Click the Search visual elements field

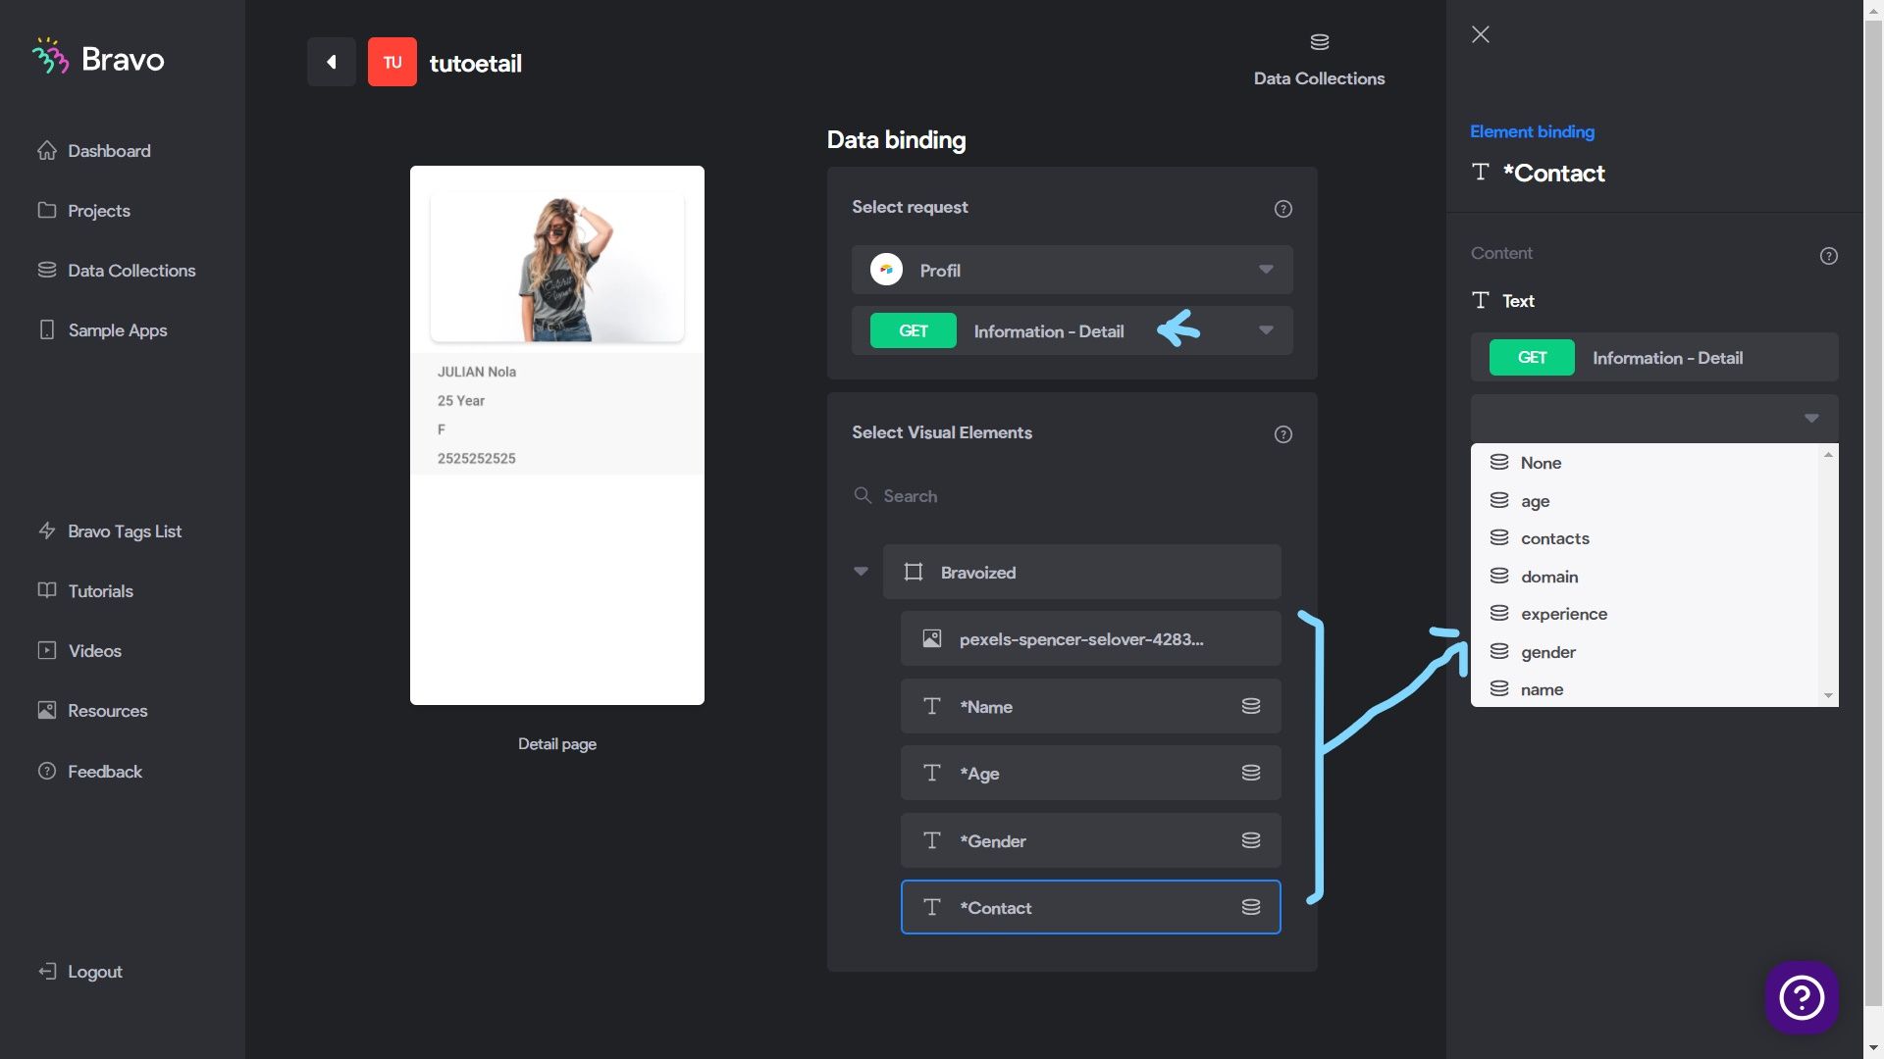coord(1072,496)
